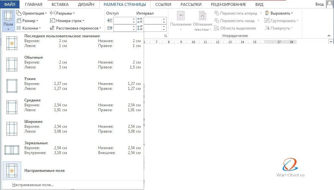Click the starred Настраиваемые поля preset
The image size is (334, 190).
[73, 171]
